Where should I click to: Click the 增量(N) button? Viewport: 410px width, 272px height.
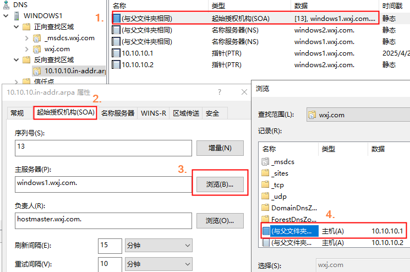[220, 148]
